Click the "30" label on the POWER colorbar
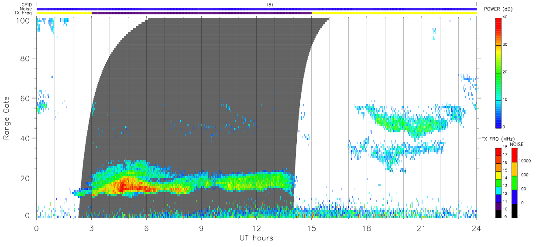 click(x=505, y=45)
